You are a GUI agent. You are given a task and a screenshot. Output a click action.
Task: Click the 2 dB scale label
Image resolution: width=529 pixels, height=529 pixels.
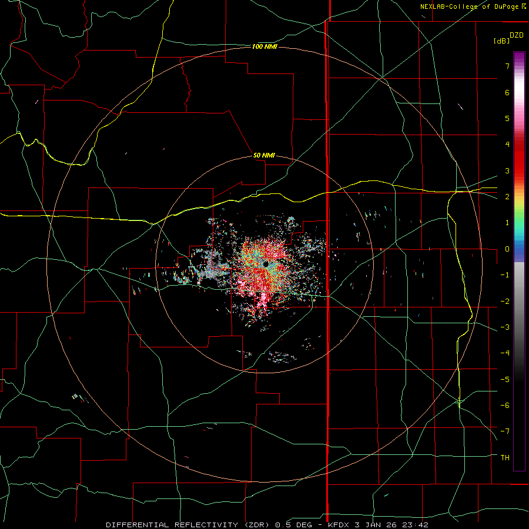507,197
